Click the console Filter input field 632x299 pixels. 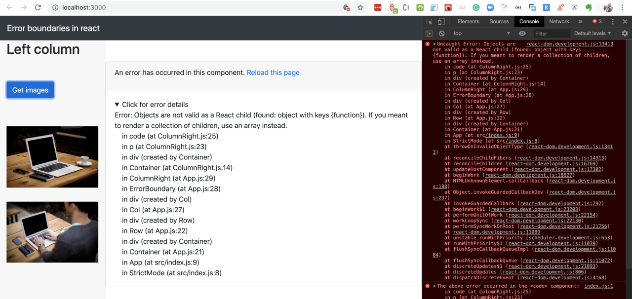(x=552, y=34)
